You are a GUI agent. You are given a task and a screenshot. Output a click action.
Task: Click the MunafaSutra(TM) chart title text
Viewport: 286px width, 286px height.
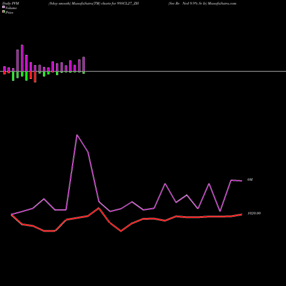(93, 3)
